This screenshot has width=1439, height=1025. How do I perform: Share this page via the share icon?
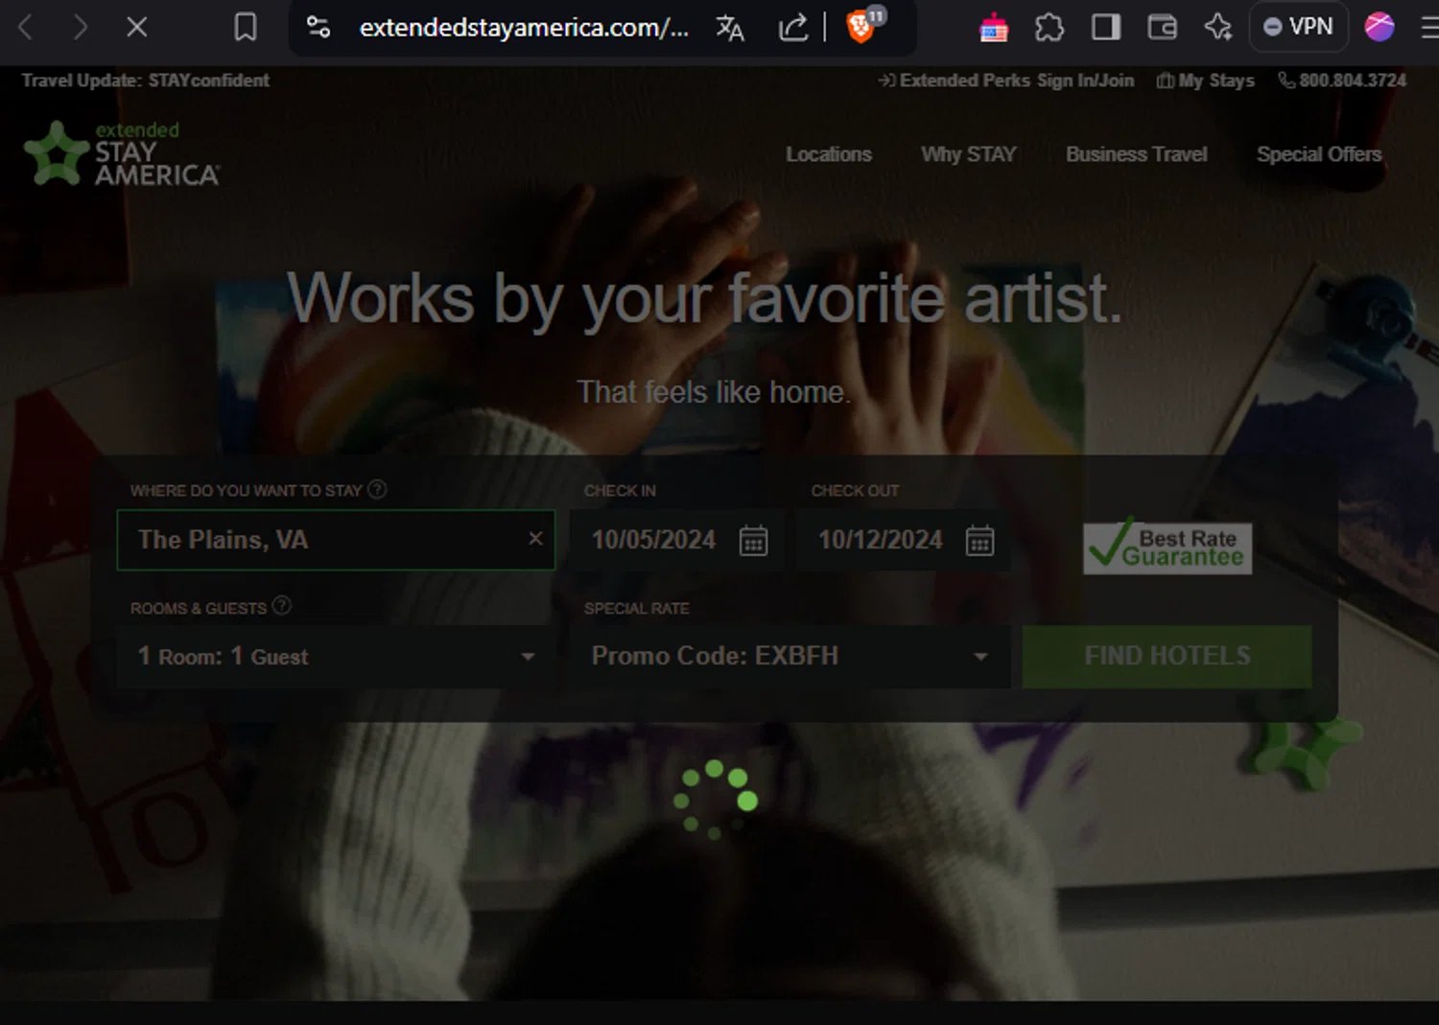[x=793, y=28]
